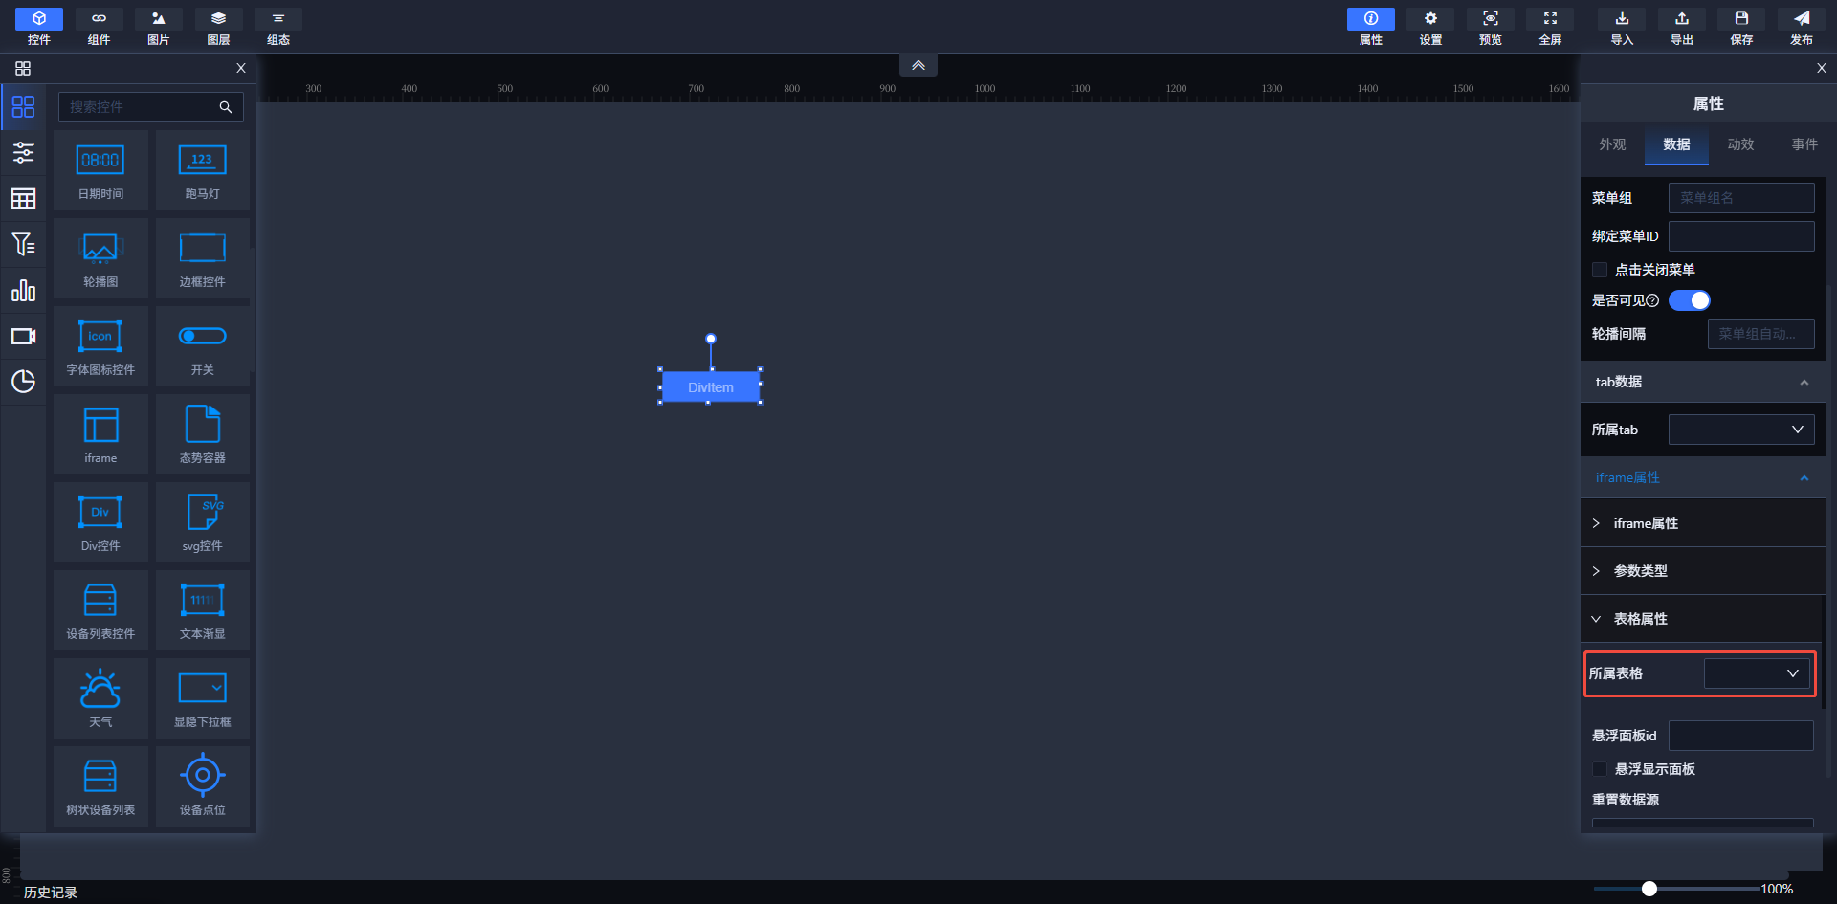The image size is (1837, 904).
Task: Select the pie chart category icon
Action: click(x=23, y=382)
